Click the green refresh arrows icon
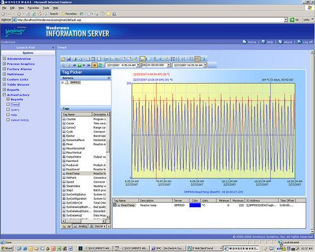 point(100,66)
